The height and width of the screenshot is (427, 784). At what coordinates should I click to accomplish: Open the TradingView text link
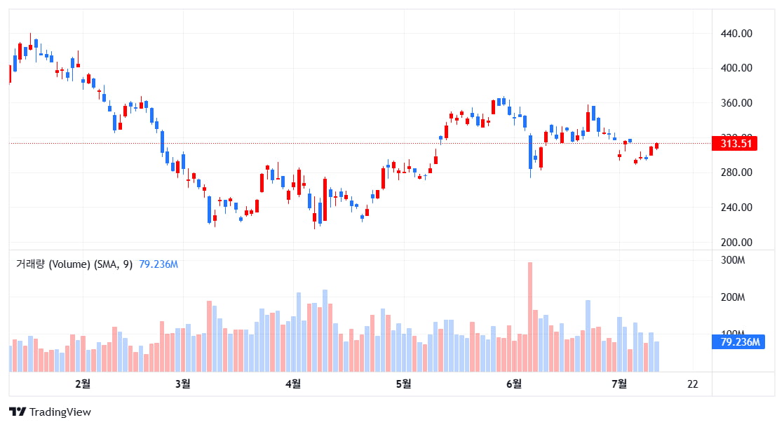coord(60,412)
